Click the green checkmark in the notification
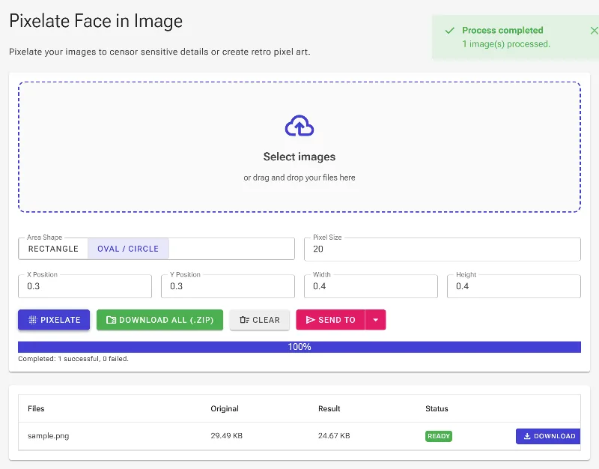Viewport: 599px width, 469px height. pyautogui.click(x=450, y=31)
